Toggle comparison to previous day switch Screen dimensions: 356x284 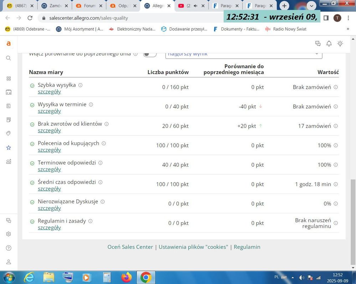coord(150,54)
